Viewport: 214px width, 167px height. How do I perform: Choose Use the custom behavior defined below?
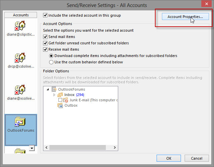click(x=51, y=62)
